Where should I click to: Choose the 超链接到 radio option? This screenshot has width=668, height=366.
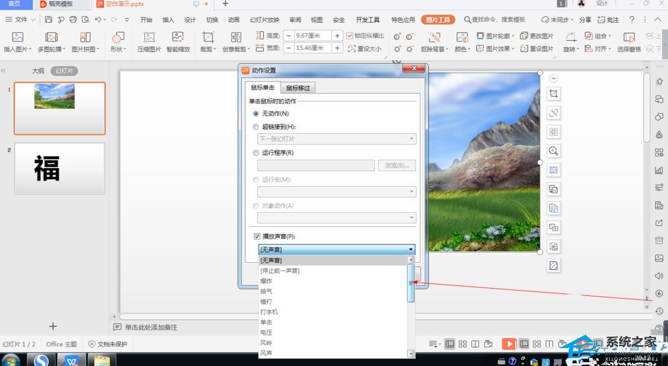(256, 127)
